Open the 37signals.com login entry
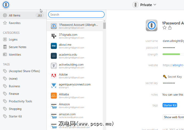This screenshot has height=130, width=184. (x=75, y=36)
